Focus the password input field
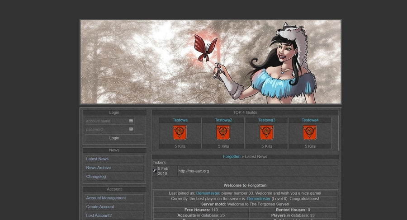This screenshot has width=407, height=220. tap(106, 129)
